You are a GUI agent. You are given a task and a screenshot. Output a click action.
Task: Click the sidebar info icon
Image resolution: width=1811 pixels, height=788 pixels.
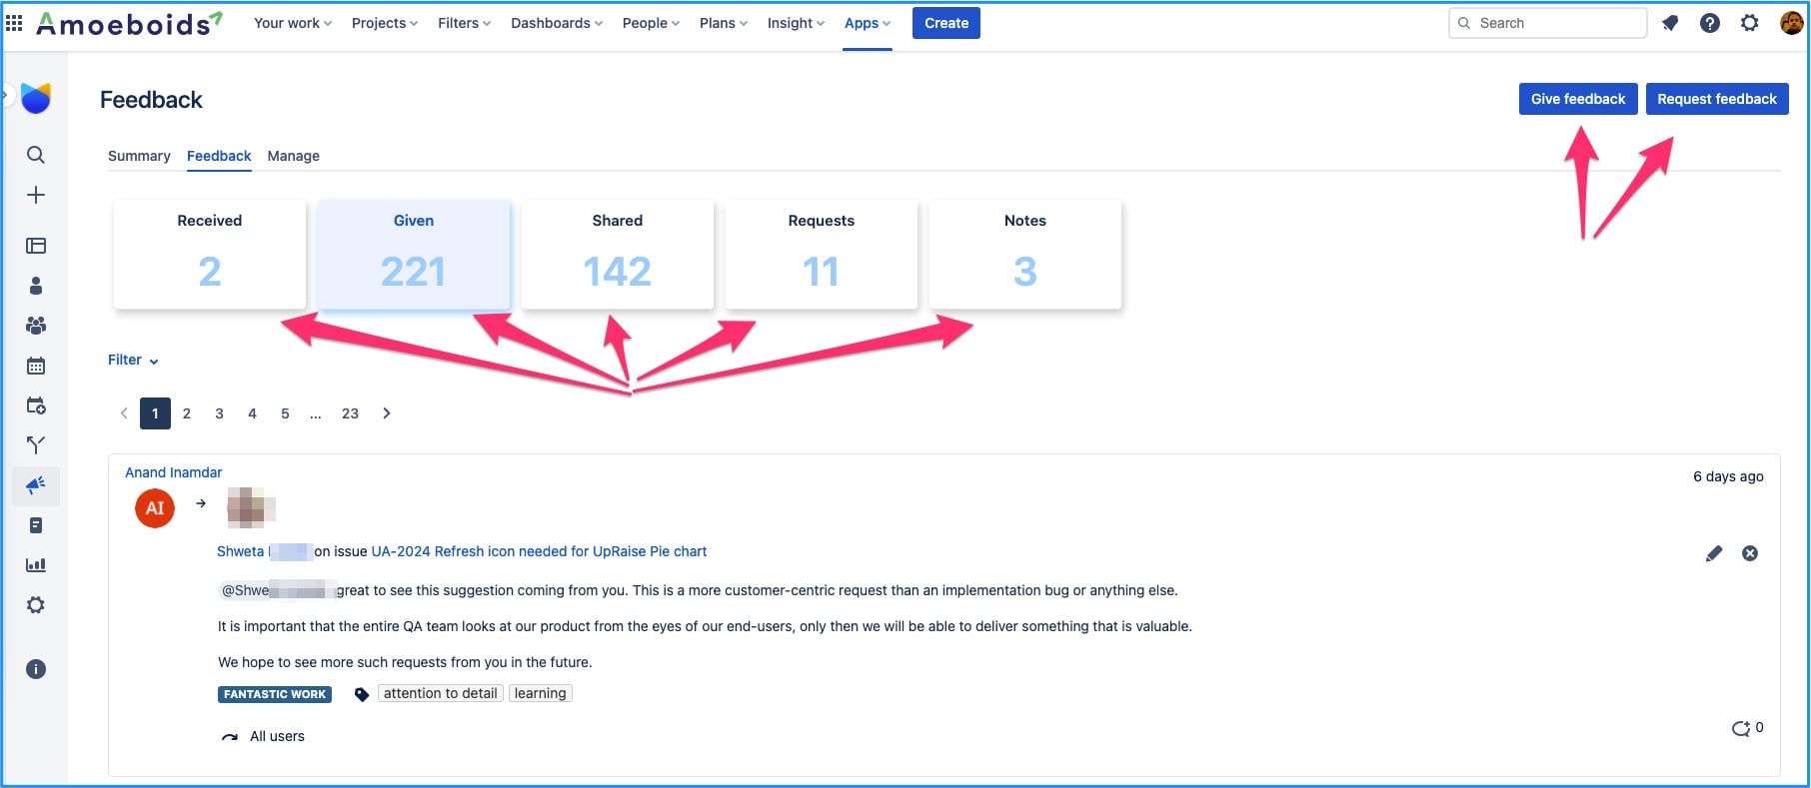36,669
